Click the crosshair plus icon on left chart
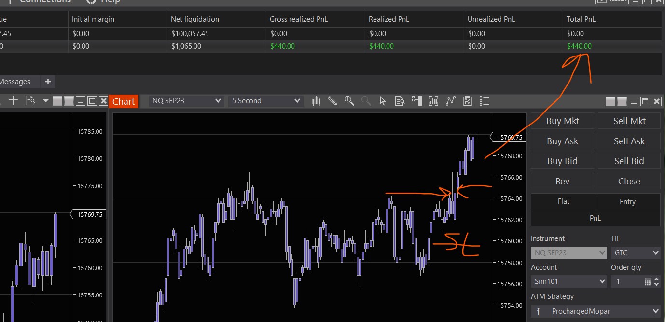 pos(13,100)
